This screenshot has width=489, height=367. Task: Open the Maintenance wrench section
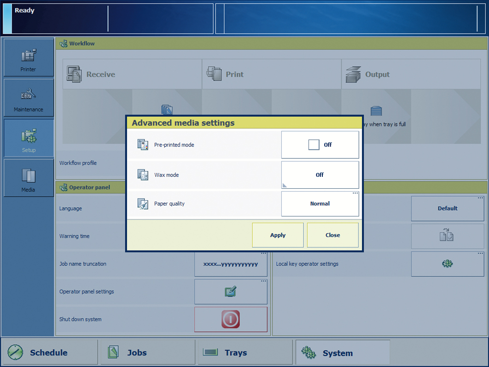click(x=29, y=98)
